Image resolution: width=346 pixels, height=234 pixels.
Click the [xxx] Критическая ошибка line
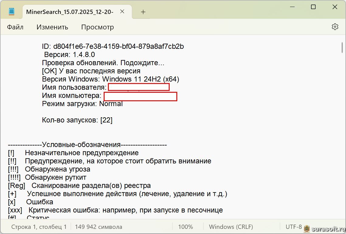pyautogui.click(x=116, y=210)
